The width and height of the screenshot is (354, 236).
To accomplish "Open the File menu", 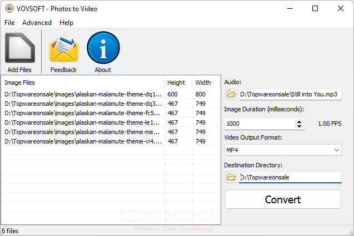I will [x=9, y=23].
